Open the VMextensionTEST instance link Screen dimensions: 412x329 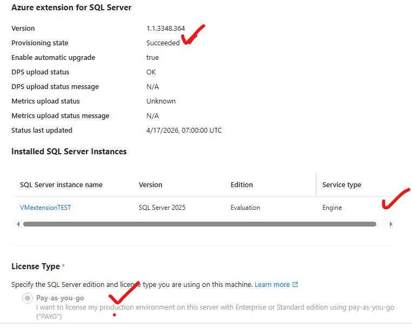pos(45,208)
